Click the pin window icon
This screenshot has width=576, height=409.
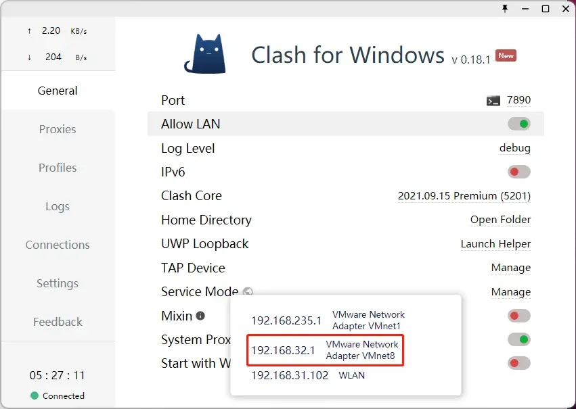(505, 9)
